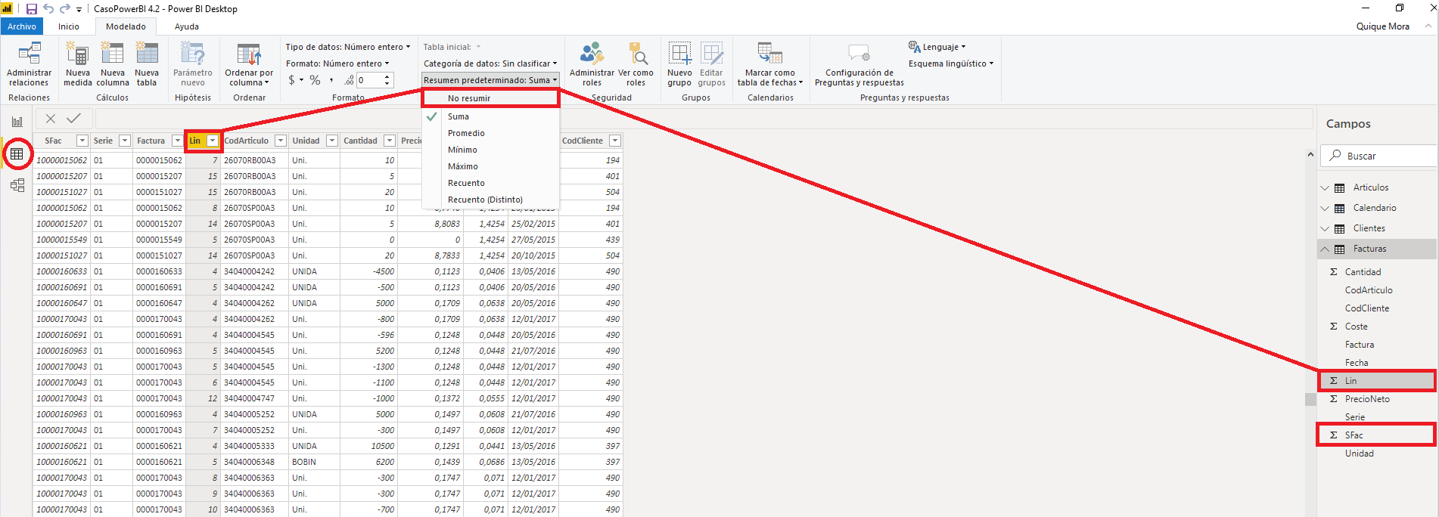
Task: Switch to Data view in sidebar
Action: (x=17, y=154)
